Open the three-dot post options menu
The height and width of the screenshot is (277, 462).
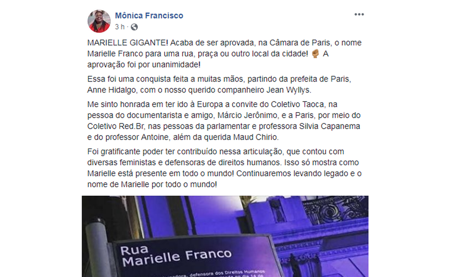pyautogui.click(x=359, y=14)
